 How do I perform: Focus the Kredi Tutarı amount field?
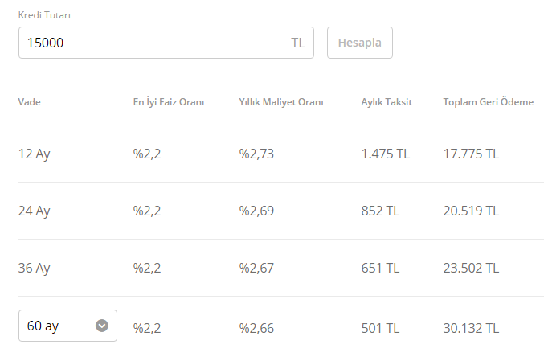[x=153, y=43]
